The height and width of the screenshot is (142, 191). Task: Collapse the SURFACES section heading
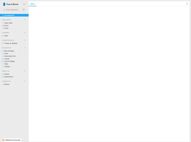[x=8, y=40]
